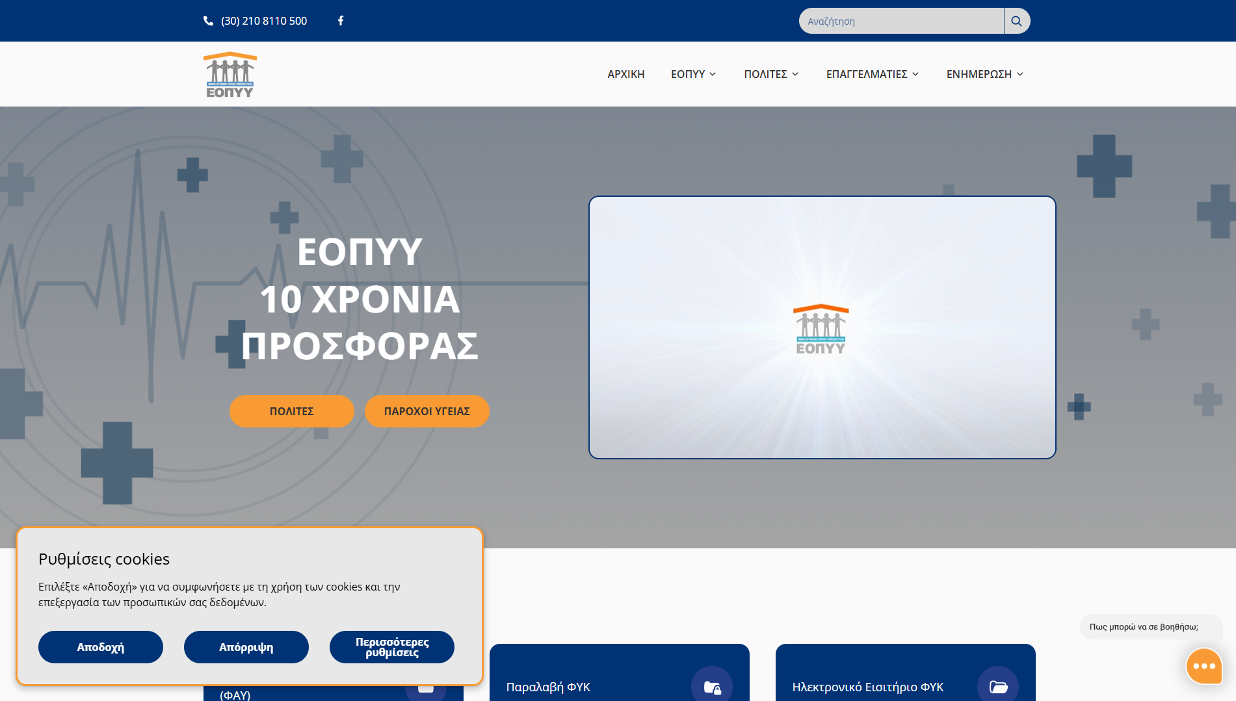Open the Ηλεκτρονικό Εισιτήριο ΦΥΚ card
Image resolution: width=1236 pixels, height=701 pixels.
906,673
